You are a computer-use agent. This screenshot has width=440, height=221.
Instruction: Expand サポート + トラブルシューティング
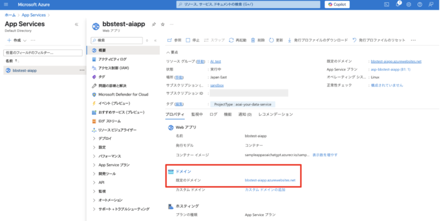[x=123, y=209]
